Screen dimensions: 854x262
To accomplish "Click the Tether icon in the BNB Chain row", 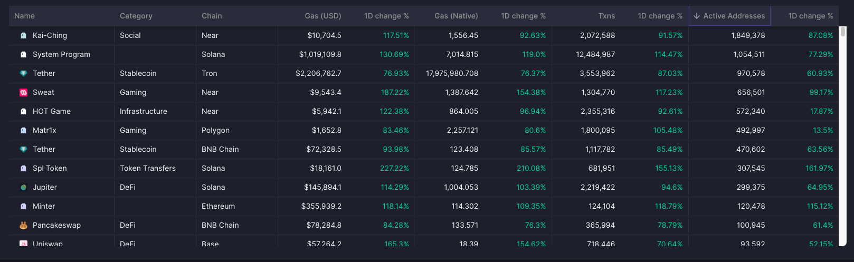I will click(x=23, y=149).
